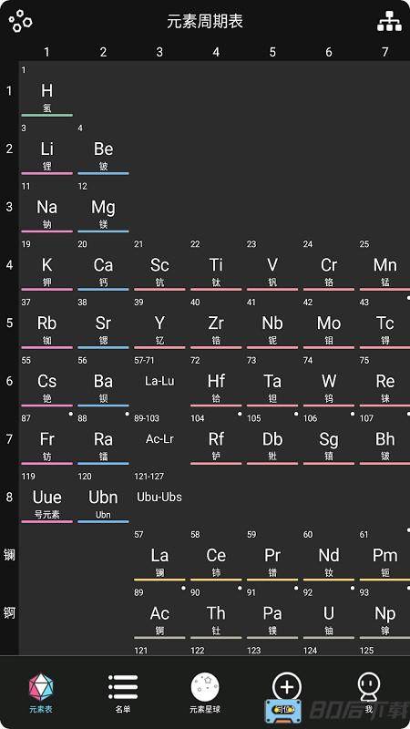Select the 镧 lanthanide row label

coord(9,555)
